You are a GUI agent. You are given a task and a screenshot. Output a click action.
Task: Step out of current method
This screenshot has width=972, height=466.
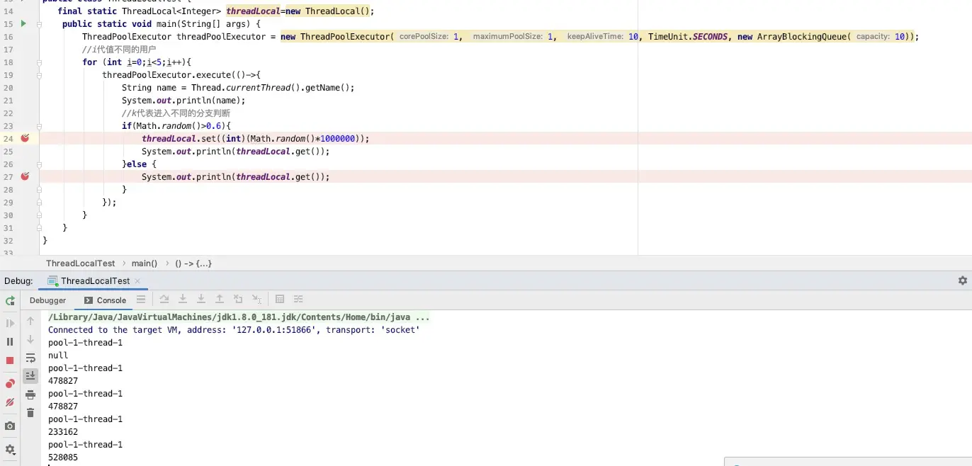click(x=220, y=300)
